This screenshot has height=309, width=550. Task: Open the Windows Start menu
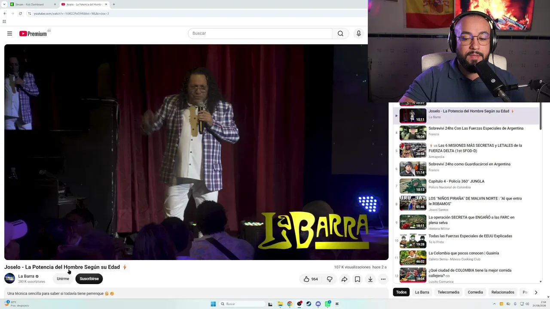[213, 304]
